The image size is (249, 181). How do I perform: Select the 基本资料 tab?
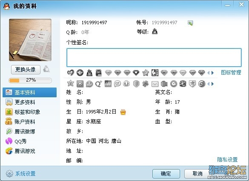point(29,92)
